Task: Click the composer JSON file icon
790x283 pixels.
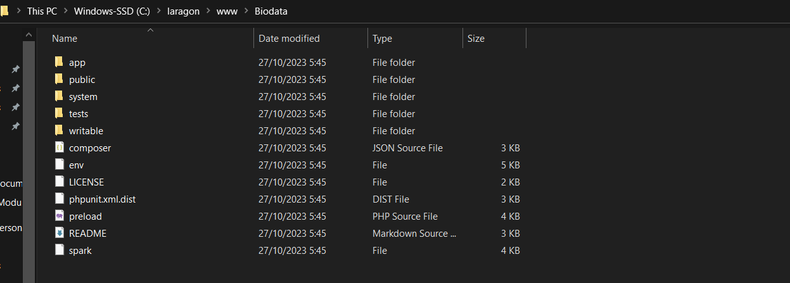Action: click(59, 148)
